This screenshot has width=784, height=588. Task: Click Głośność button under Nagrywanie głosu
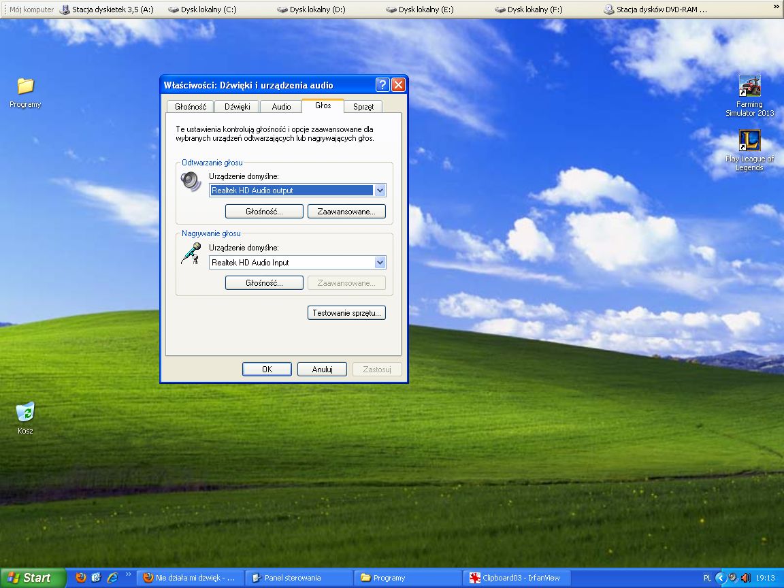coord(264,283)
